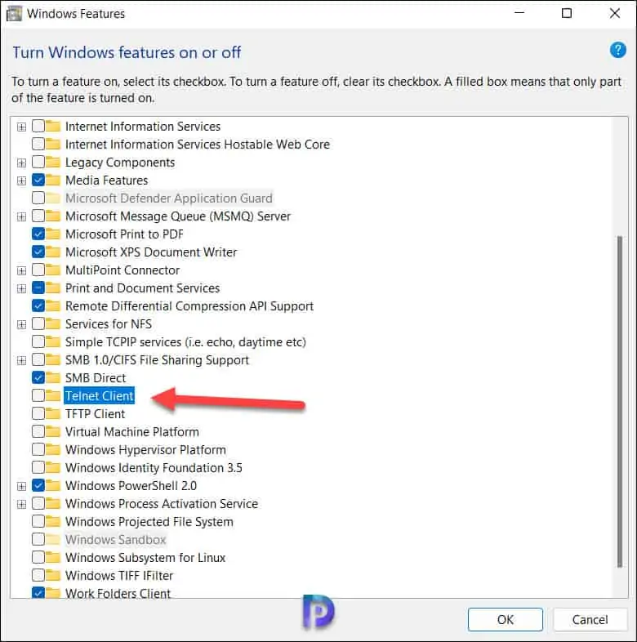
Task: Uncheck the Microsoft Print to PDF checkbox
Action: click(38, 234)
